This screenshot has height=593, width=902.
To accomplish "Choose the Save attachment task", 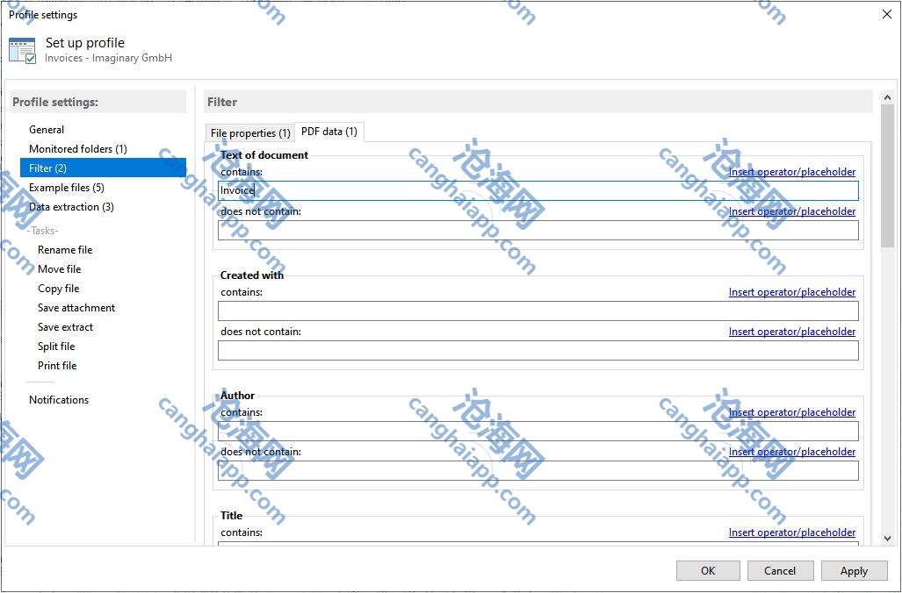I will pos(76,308).
